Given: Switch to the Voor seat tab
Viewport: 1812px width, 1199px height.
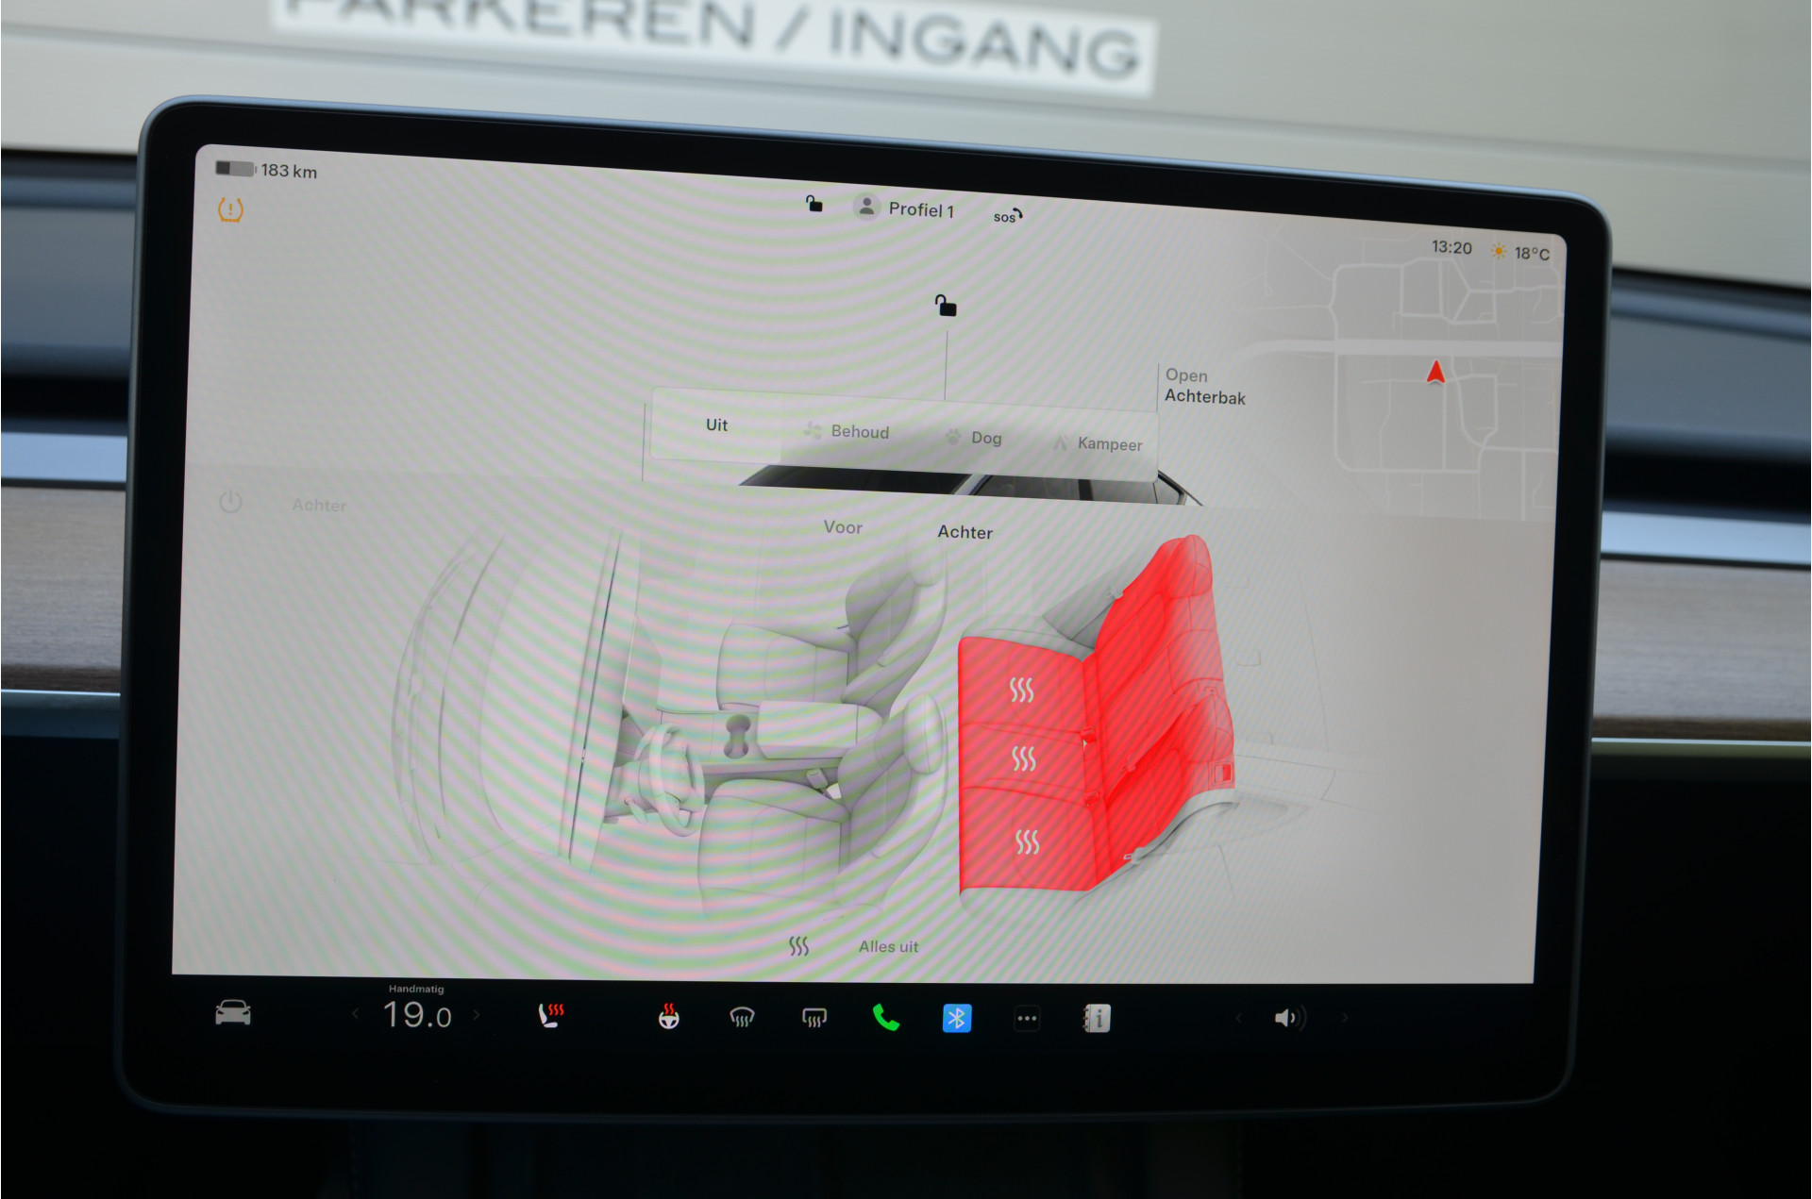Looking at the screenshot, I should [x=843, y=527].
